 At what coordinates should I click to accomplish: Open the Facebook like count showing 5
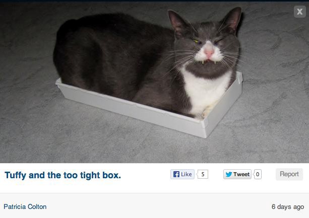click(203, 174)
